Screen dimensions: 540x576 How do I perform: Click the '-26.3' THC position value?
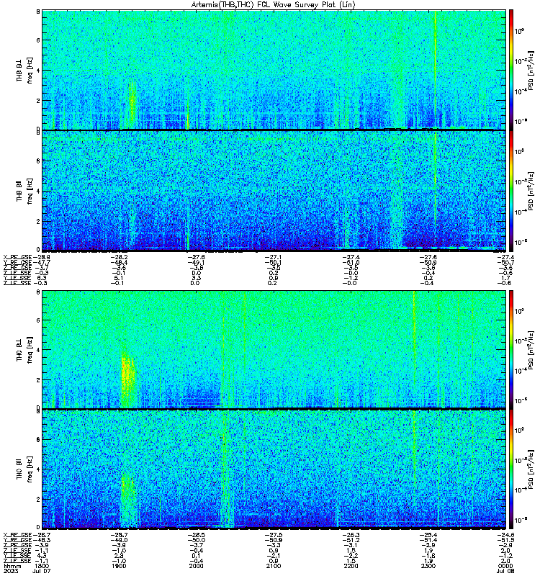(351, 535)
